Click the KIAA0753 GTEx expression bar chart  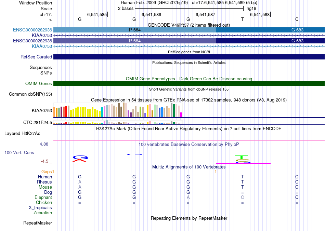[x=118, y=110]
